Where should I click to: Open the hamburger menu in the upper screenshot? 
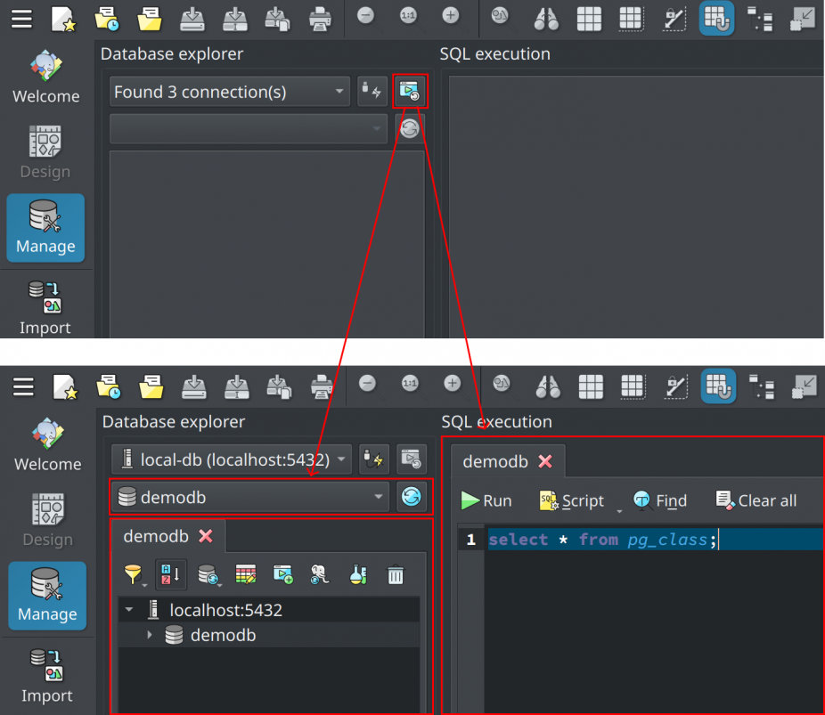(x=21, y=19)
